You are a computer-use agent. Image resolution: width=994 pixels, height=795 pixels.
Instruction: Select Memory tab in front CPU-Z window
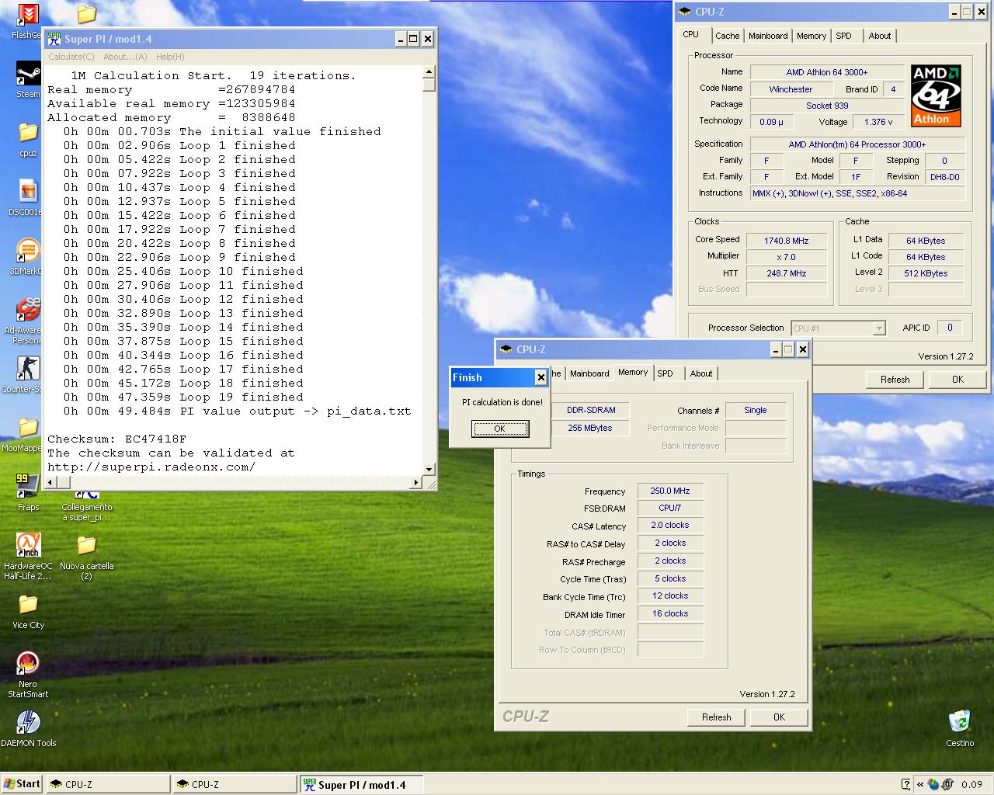pyautogui.click(x=633, y=373)
